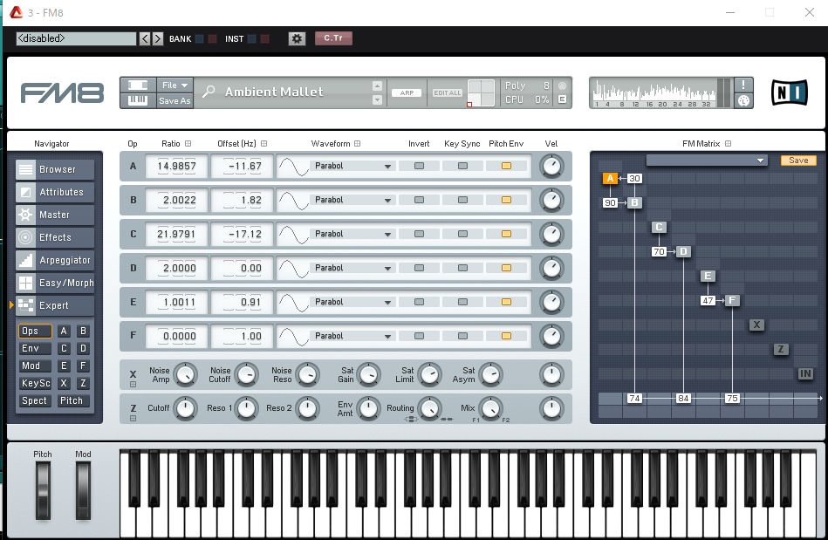Switch to the Pitch expert tab

[72, 400]
